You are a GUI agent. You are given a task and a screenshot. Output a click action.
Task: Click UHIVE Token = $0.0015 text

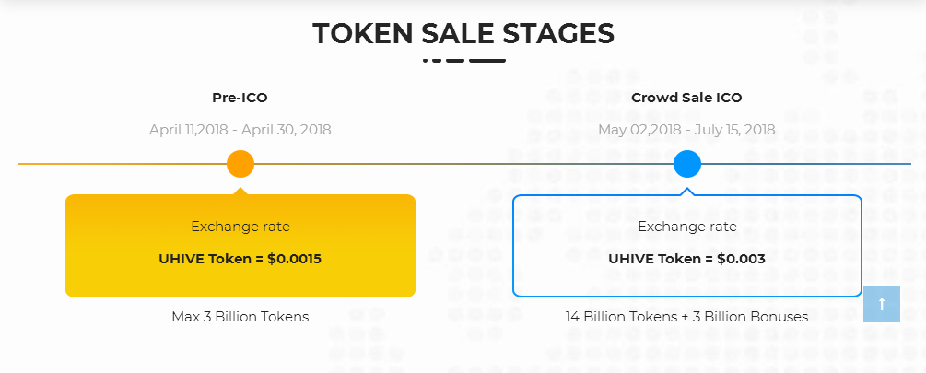(240, 259)
